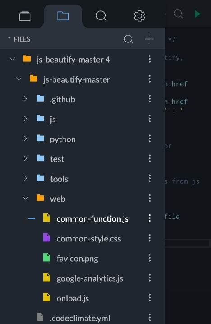Collapse js-beautify-master 4 folder chevron

click(x=12, y=59)
